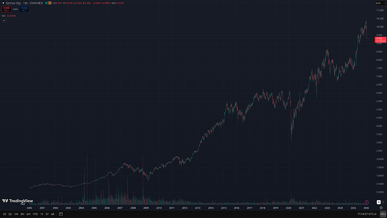This screenshot has height=218, width=387.
Task: Click the green market status dot
Action: [46, 3]
